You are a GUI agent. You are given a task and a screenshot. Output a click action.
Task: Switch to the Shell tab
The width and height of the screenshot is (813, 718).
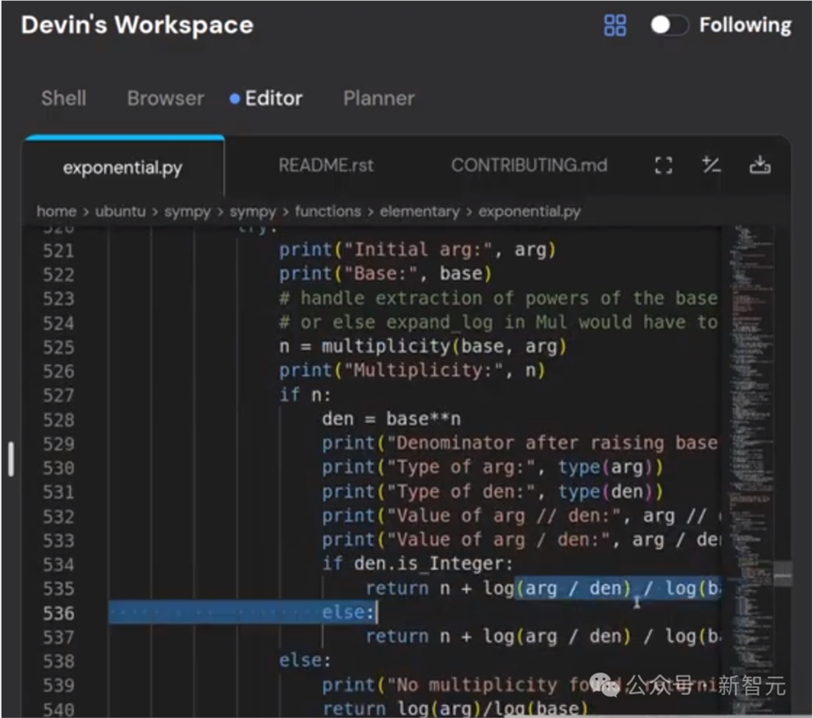63,98
